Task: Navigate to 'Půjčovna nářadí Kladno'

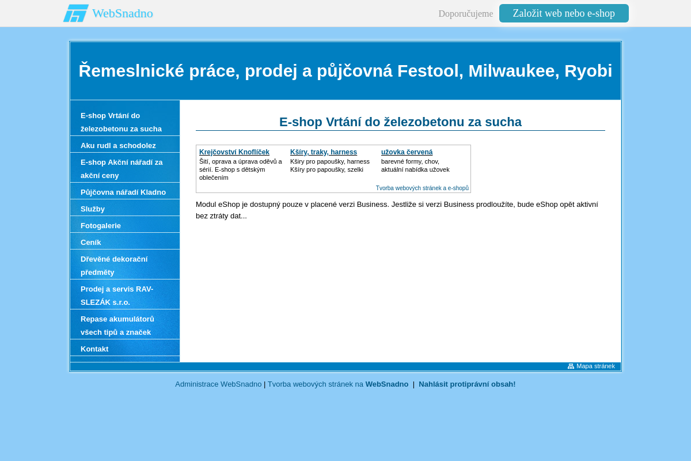Action: (123, 192)
